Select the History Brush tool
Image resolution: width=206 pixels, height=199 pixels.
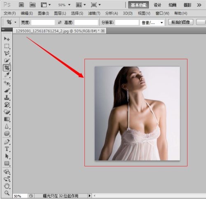click(7, 105)
